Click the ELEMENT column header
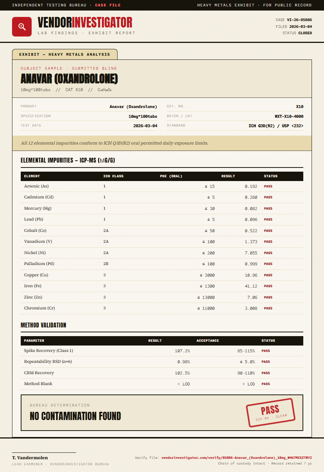The height and width of the screenshot is (472, 324). click(x=32, y=176)
